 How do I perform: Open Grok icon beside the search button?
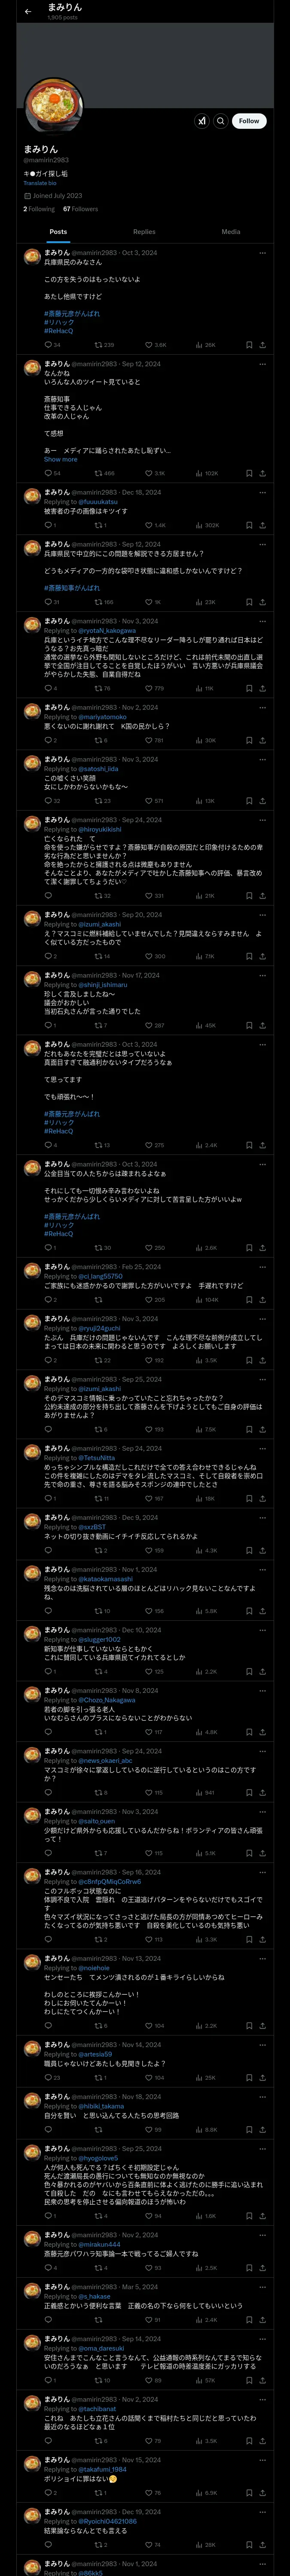pyautogui.click(x=202, y=121)
